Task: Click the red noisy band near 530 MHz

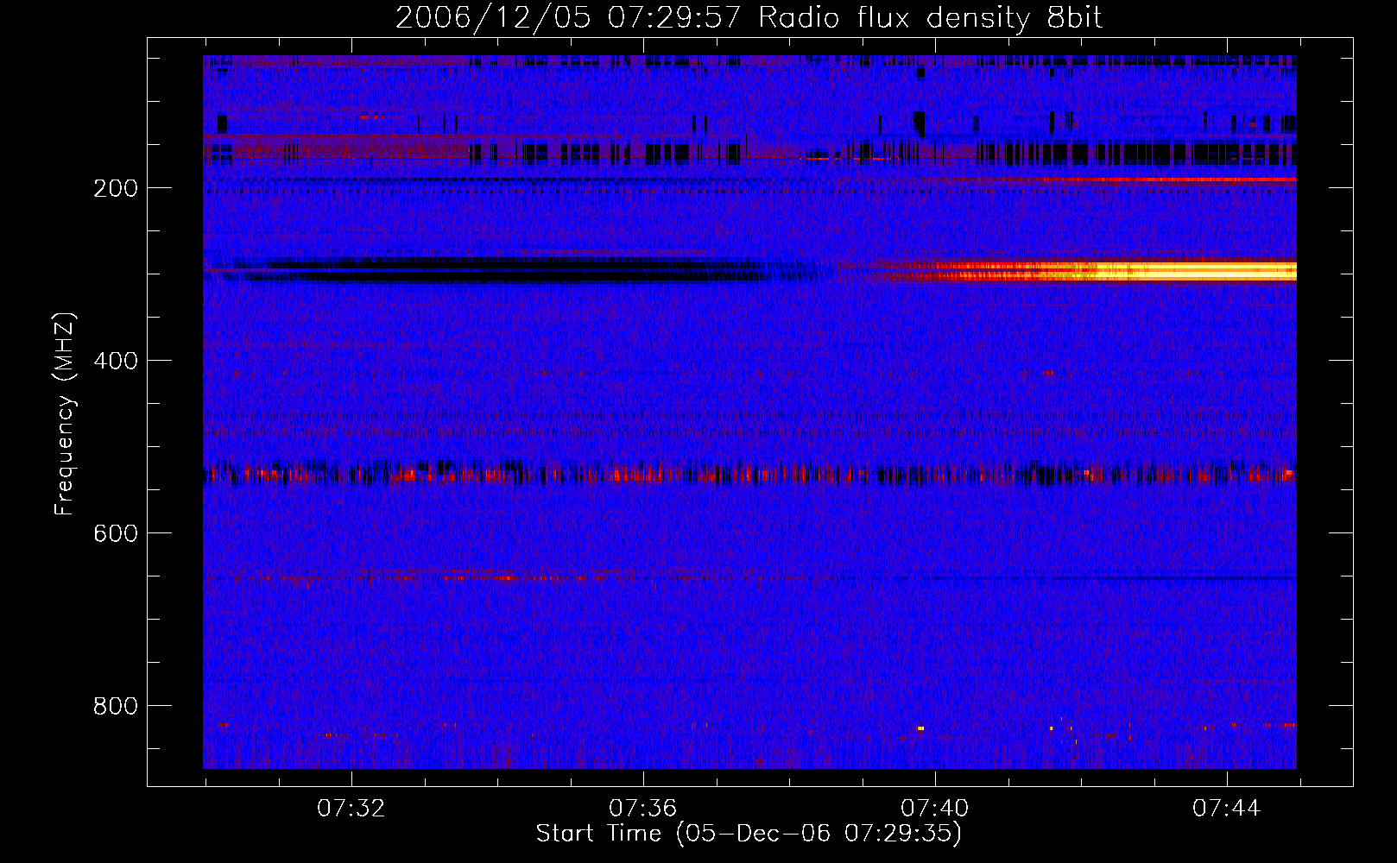Action: pos(749,474)
